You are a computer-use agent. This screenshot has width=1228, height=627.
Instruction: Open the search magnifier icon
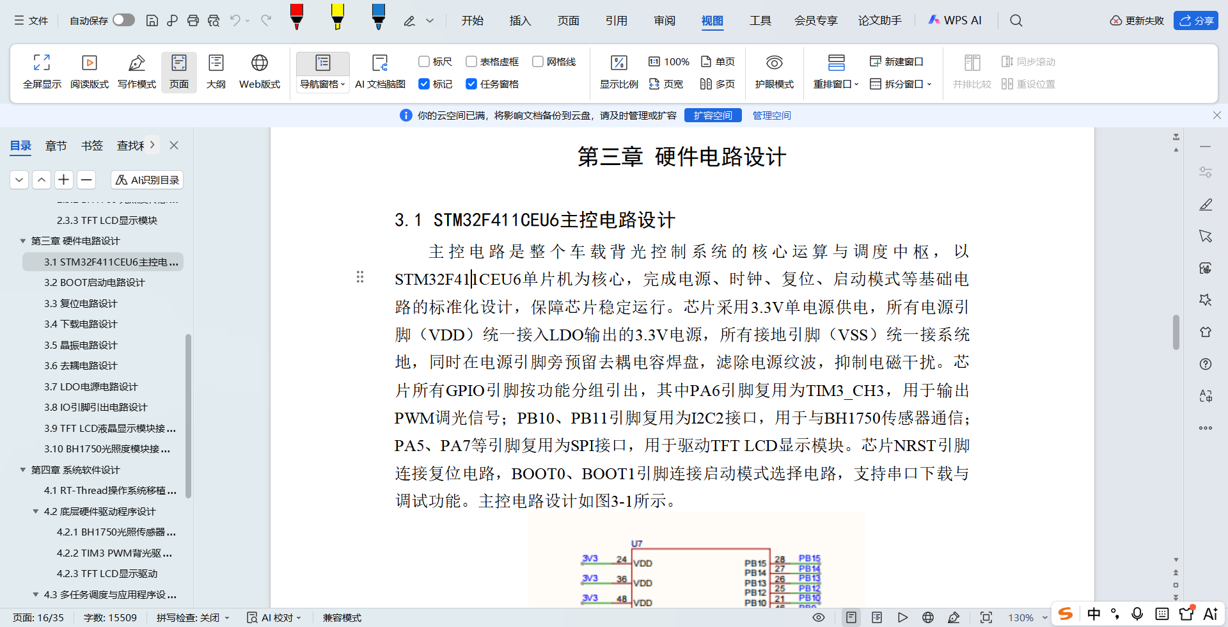coord(1016,20)
